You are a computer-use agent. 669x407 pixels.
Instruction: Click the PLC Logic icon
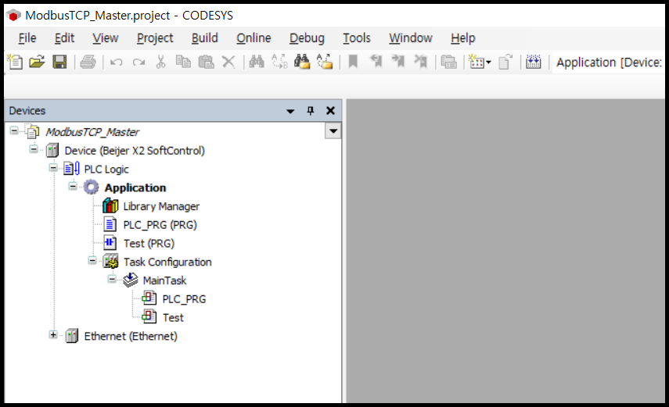click(71, 169)
